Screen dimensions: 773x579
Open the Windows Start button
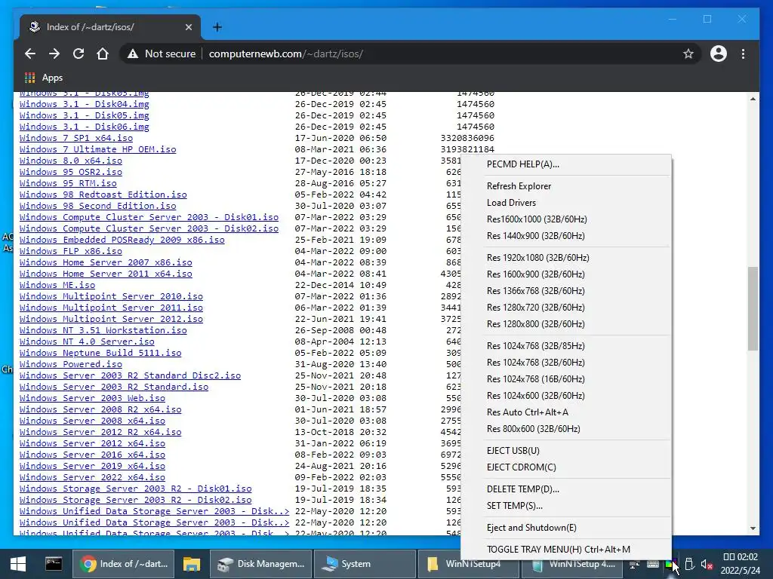coord(18,564)
